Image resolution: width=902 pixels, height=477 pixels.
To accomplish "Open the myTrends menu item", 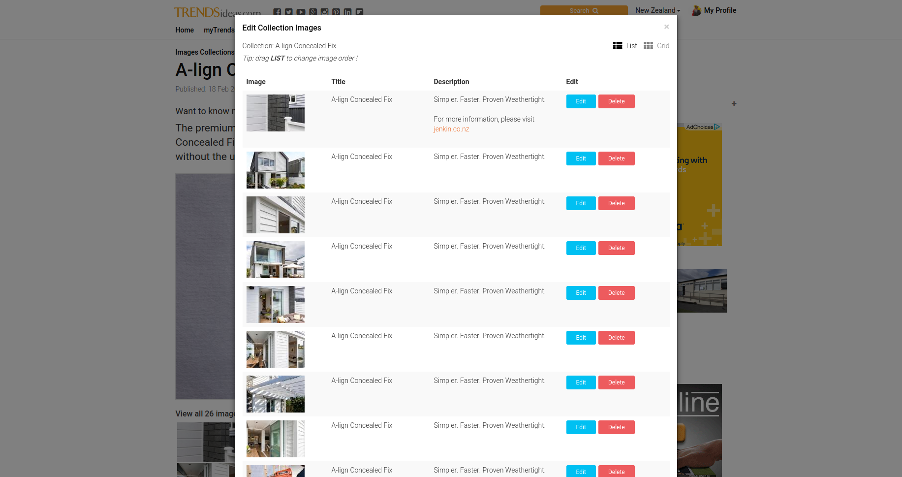I will click(x=219, y=30).
